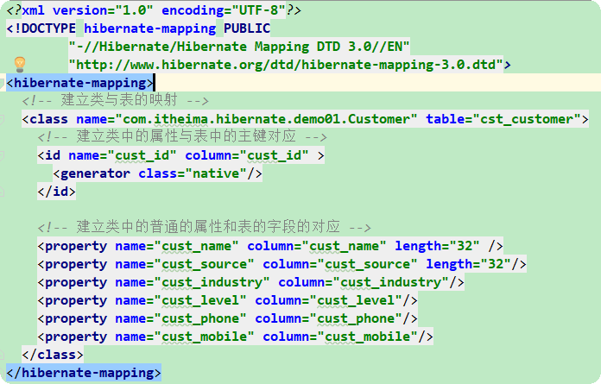Click the closing </class> tag
Viewport: 601px width, 384px height.
pos(53,355)
